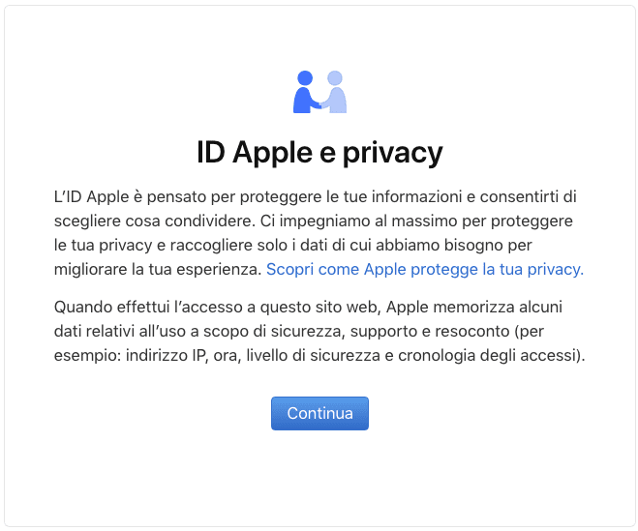Click the Continua button
The height and width of the screenshot is (531, 638).
pos(319,413)
